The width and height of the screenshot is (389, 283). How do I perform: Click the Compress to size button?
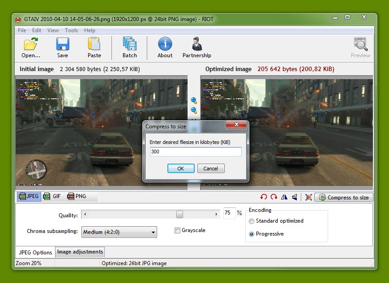pyautogui.click(x=344, y=197)
